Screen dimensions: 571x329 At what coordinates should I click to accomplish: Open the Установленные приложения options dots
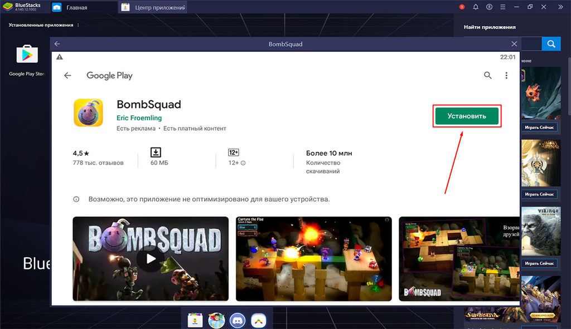click(78, 25)
